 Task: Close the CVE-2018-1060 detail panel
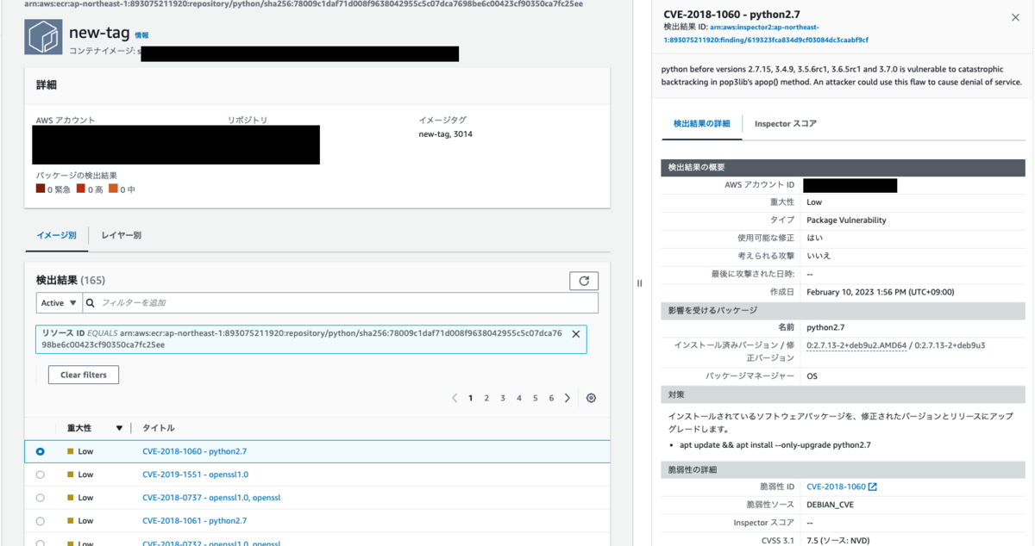1015,17
